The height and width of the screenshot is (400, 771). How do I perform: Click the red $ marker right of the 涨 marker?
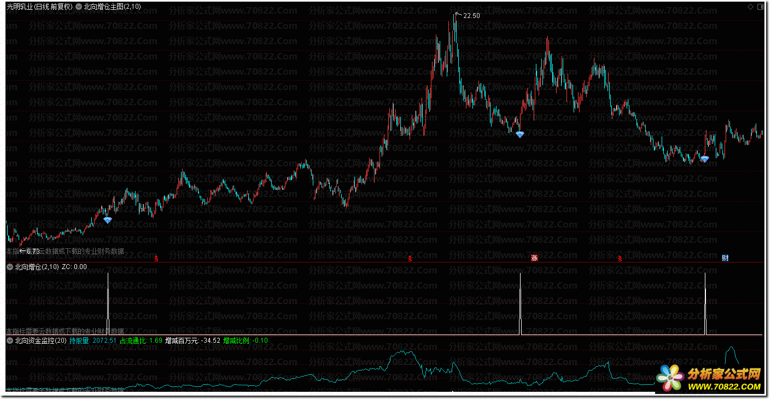(620, 258)
